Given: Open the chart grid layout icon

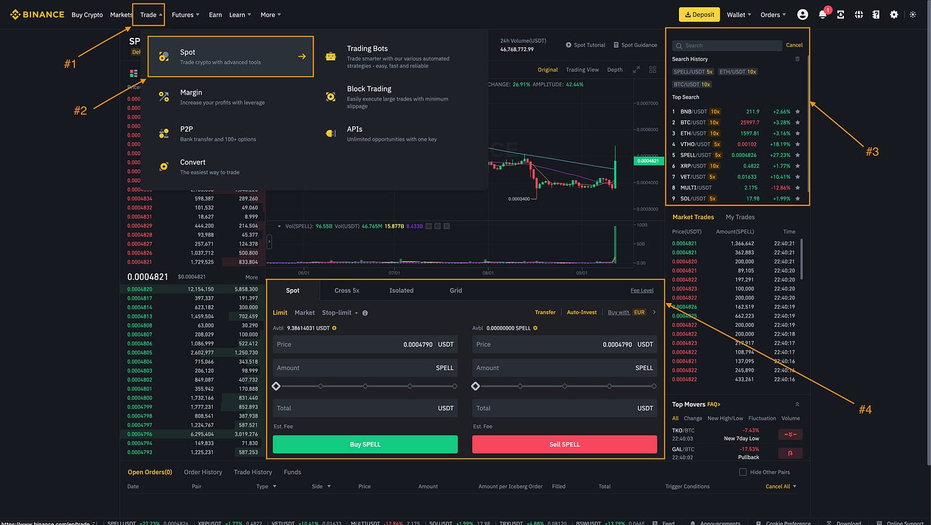Looking at the screenshot, I should coord(652,70).
